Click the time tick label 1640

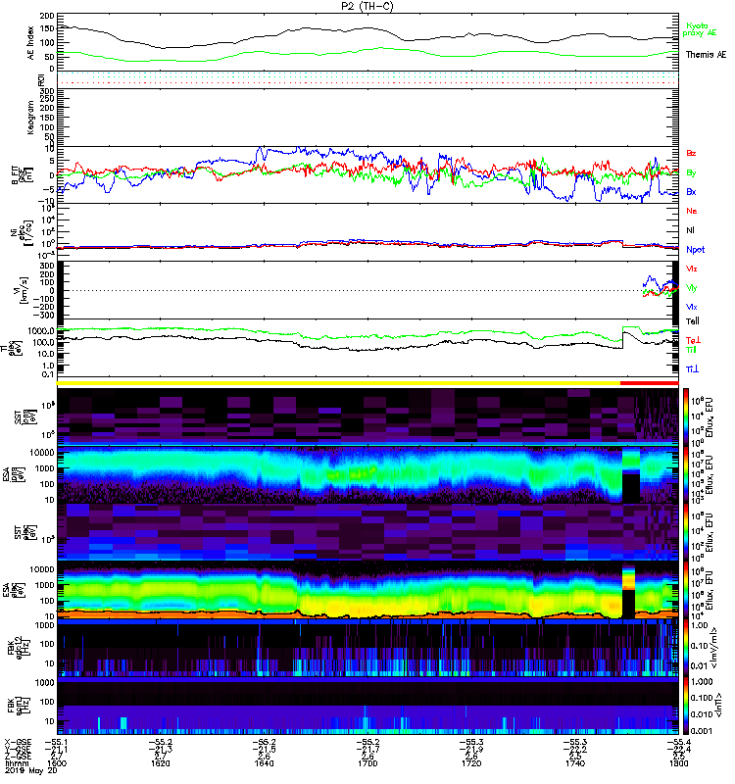click(264, 763)
